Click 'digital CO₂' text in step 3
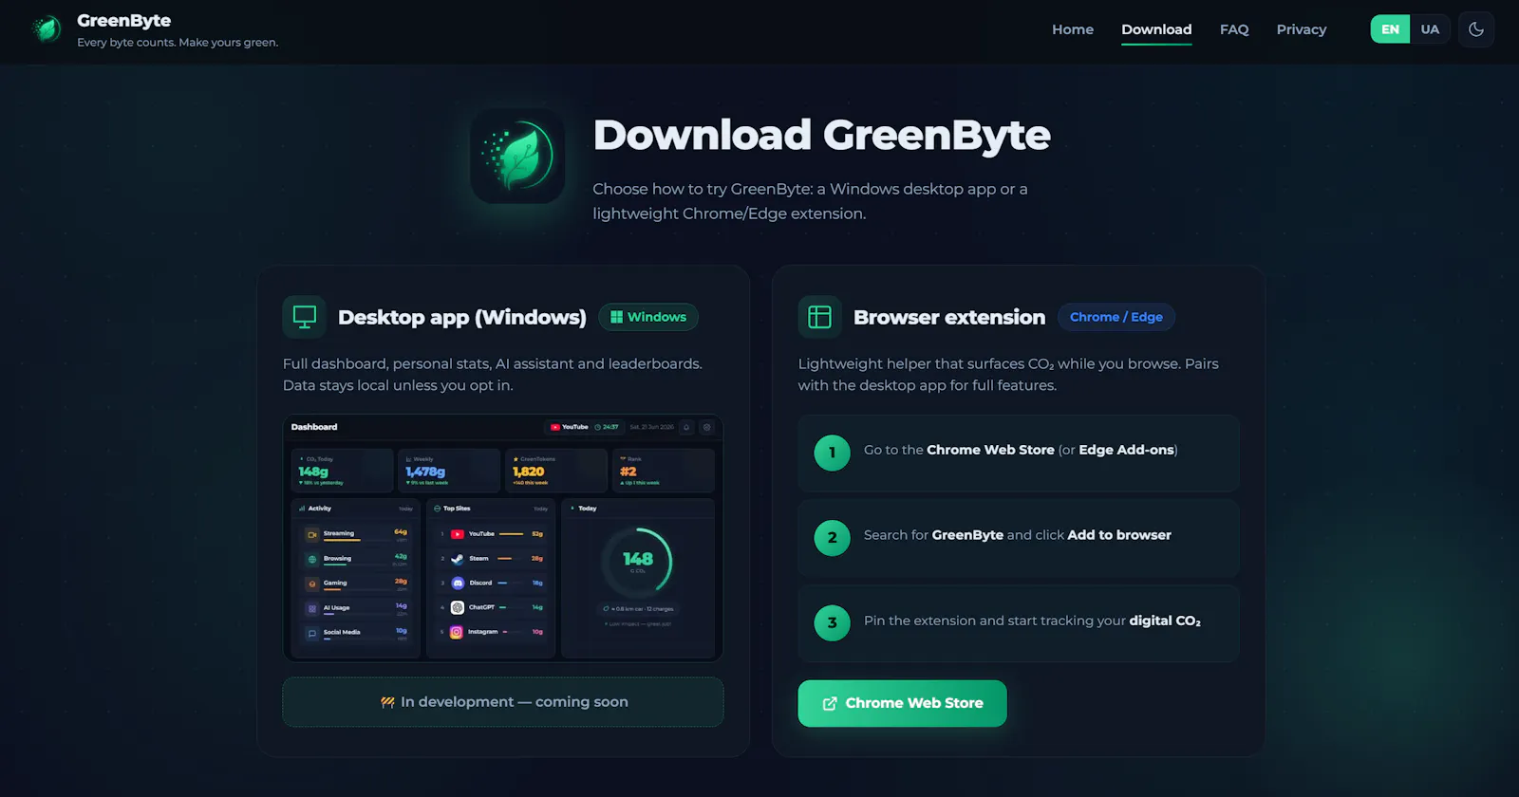 1165,621
